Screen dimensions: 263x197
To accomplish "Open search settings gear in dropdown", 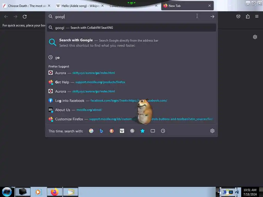I will [x=212, y=131].
